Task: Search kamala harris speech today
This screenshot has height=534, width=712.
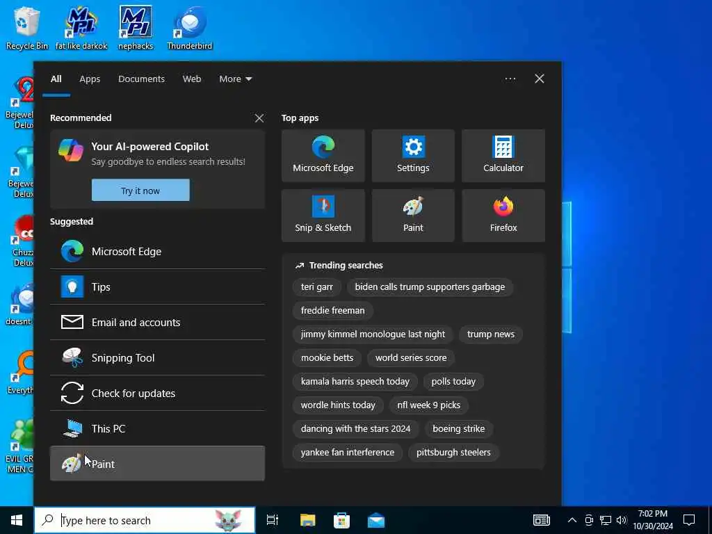Action: coord(355,382)
